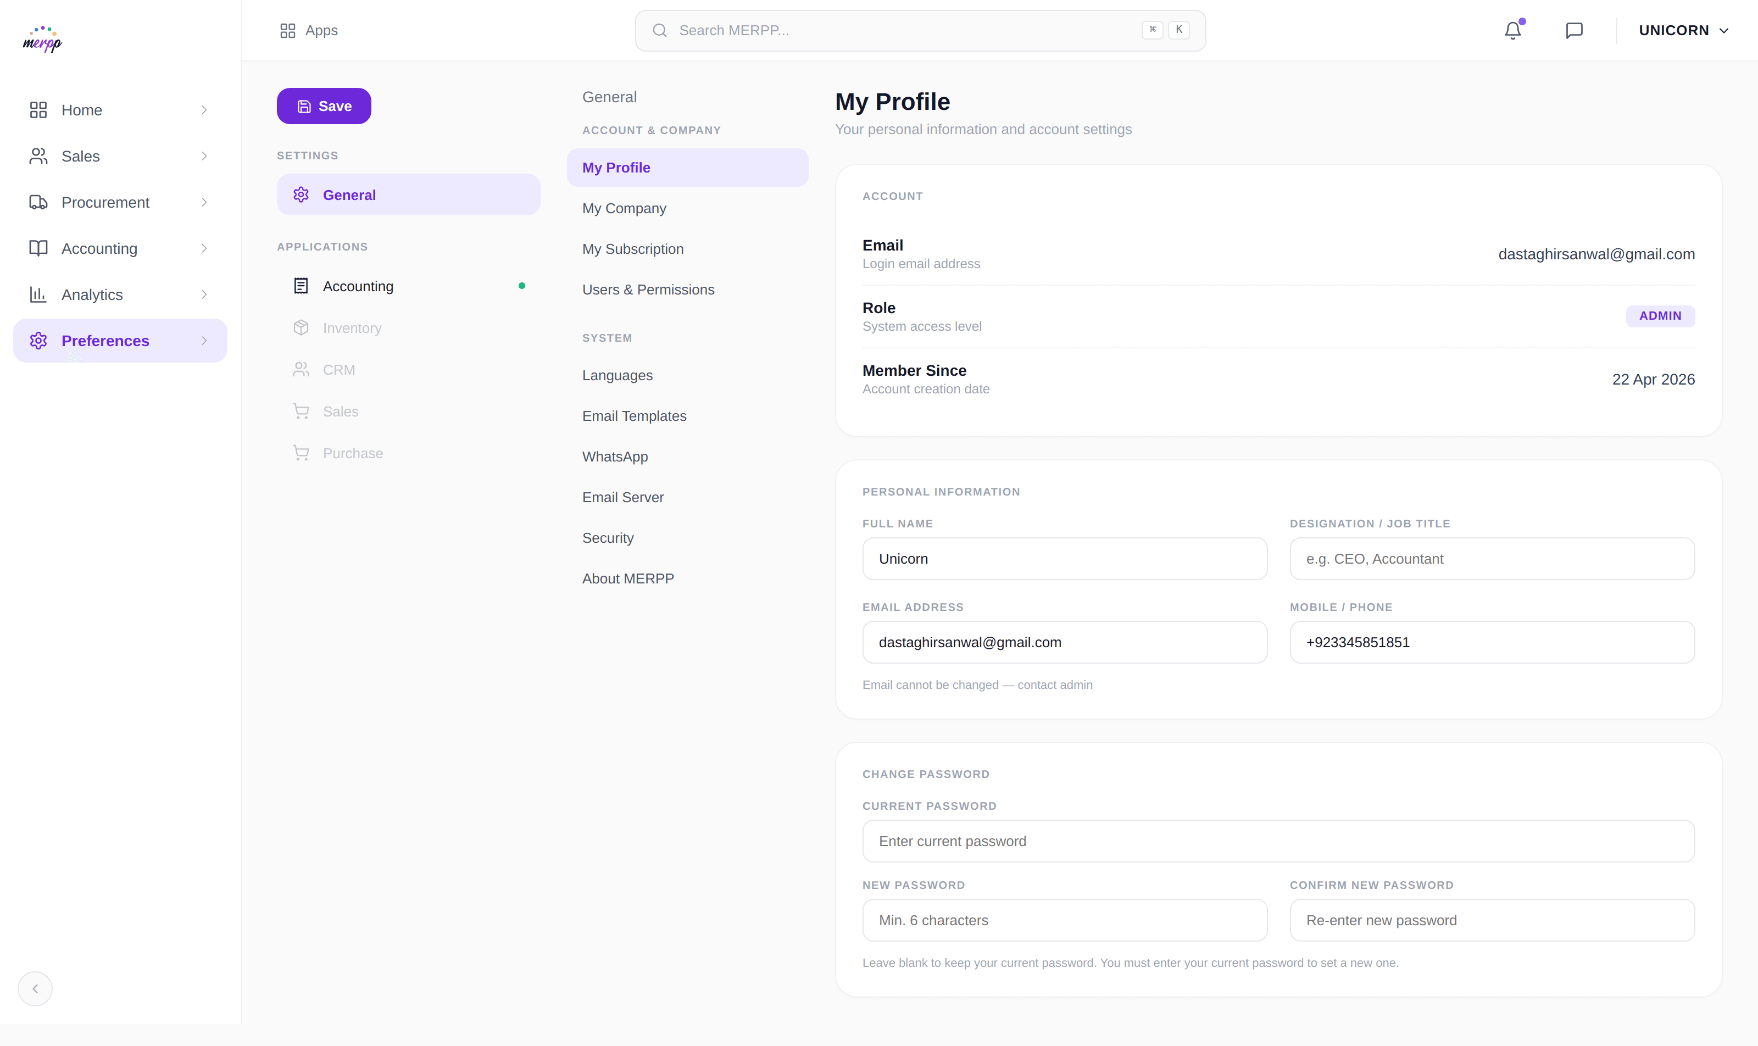Click the Analytics chart icon
The width and height of the screenshot is (1758, 1046).
coord(38,294)
